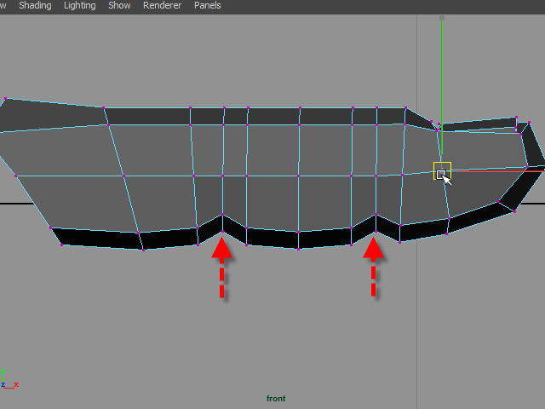Open the Show menu
The image size is (545, 409).
tap(119, 6)
